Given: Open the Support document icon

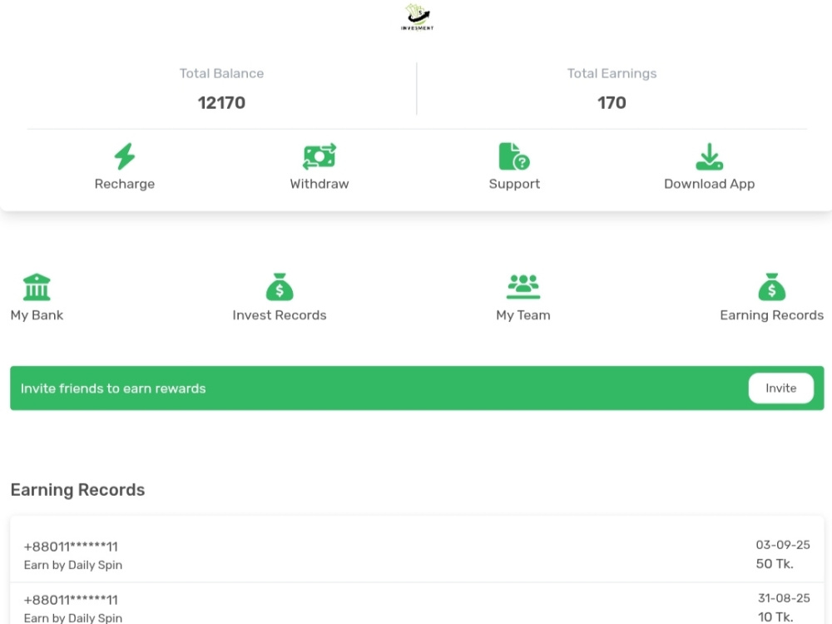Looking at the screenshot, I should click(x=514, y=156).
